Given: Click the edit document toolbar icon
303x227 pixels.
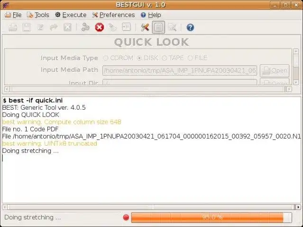Looking at the screenshot, I should (40, 27).
